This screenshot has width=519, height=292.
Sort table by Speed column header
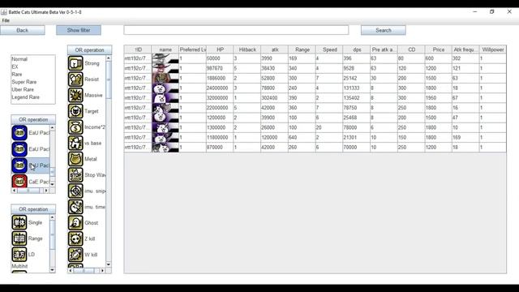tap(330, 49)
